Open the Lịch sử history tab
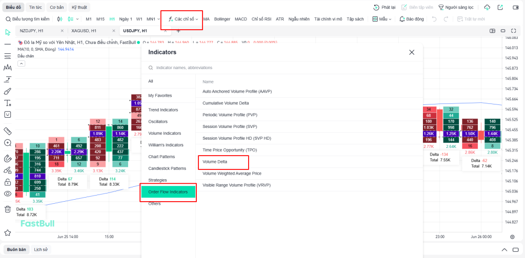Viewport: 525px width, 258px height. point(41,250)
